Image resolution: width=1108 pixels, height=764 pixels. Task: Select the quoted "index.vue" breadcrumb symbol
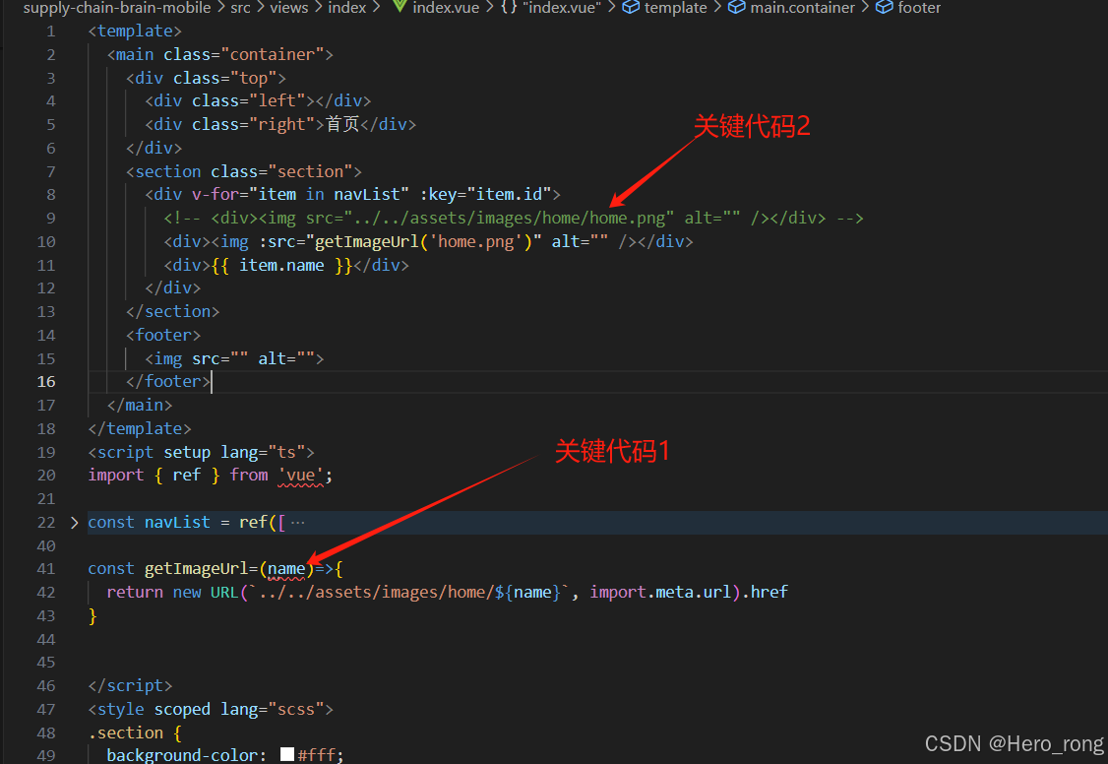(x=562, y=8)
